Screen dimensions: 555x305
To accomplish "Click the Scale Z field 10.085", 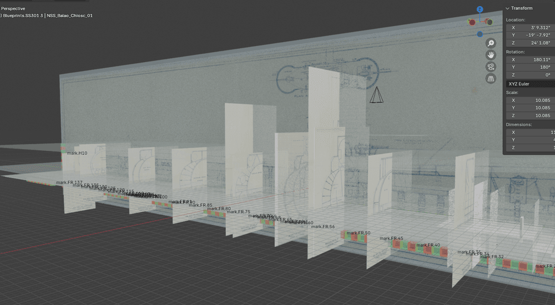I will 531,116.
